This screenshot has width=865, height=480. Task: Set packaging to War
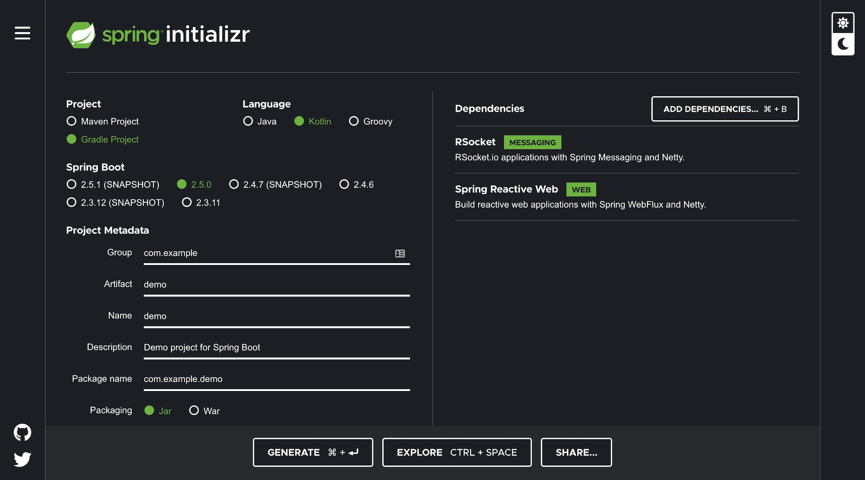click(x=204, y=411)
